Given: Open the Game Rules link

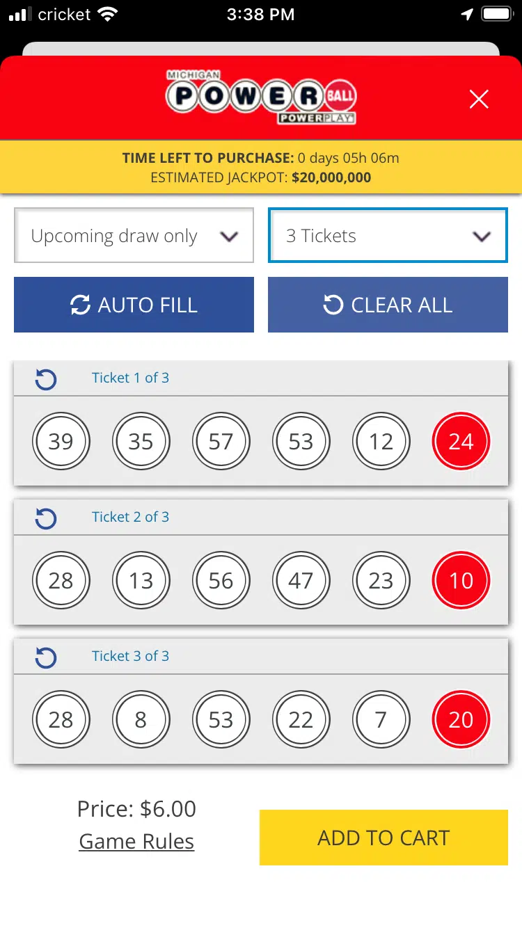Looking at the screenshot, I should pos(136,842).
